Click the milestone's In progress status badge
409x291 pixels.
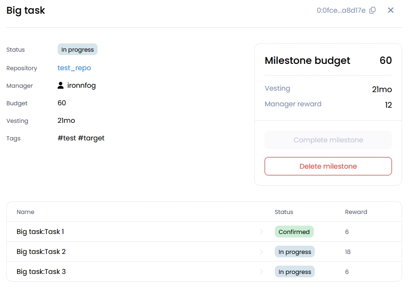click(x=78, y=50)
